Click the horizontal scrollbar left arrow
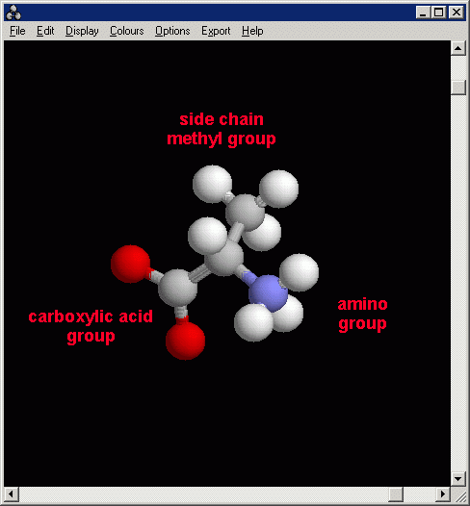 [11, 494]
